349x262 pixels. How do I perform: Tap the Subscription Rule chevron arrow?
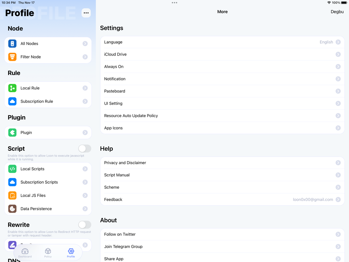point(85,101)
